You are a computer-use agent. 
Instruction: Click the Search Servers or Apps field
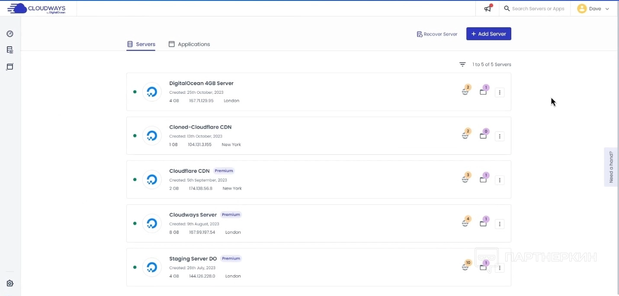pyautogui.click(x=538, y=9)
